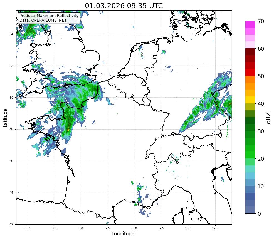Click the latitude tick label "46"
The width and height of the screenshot is (274, 239).
11,161
